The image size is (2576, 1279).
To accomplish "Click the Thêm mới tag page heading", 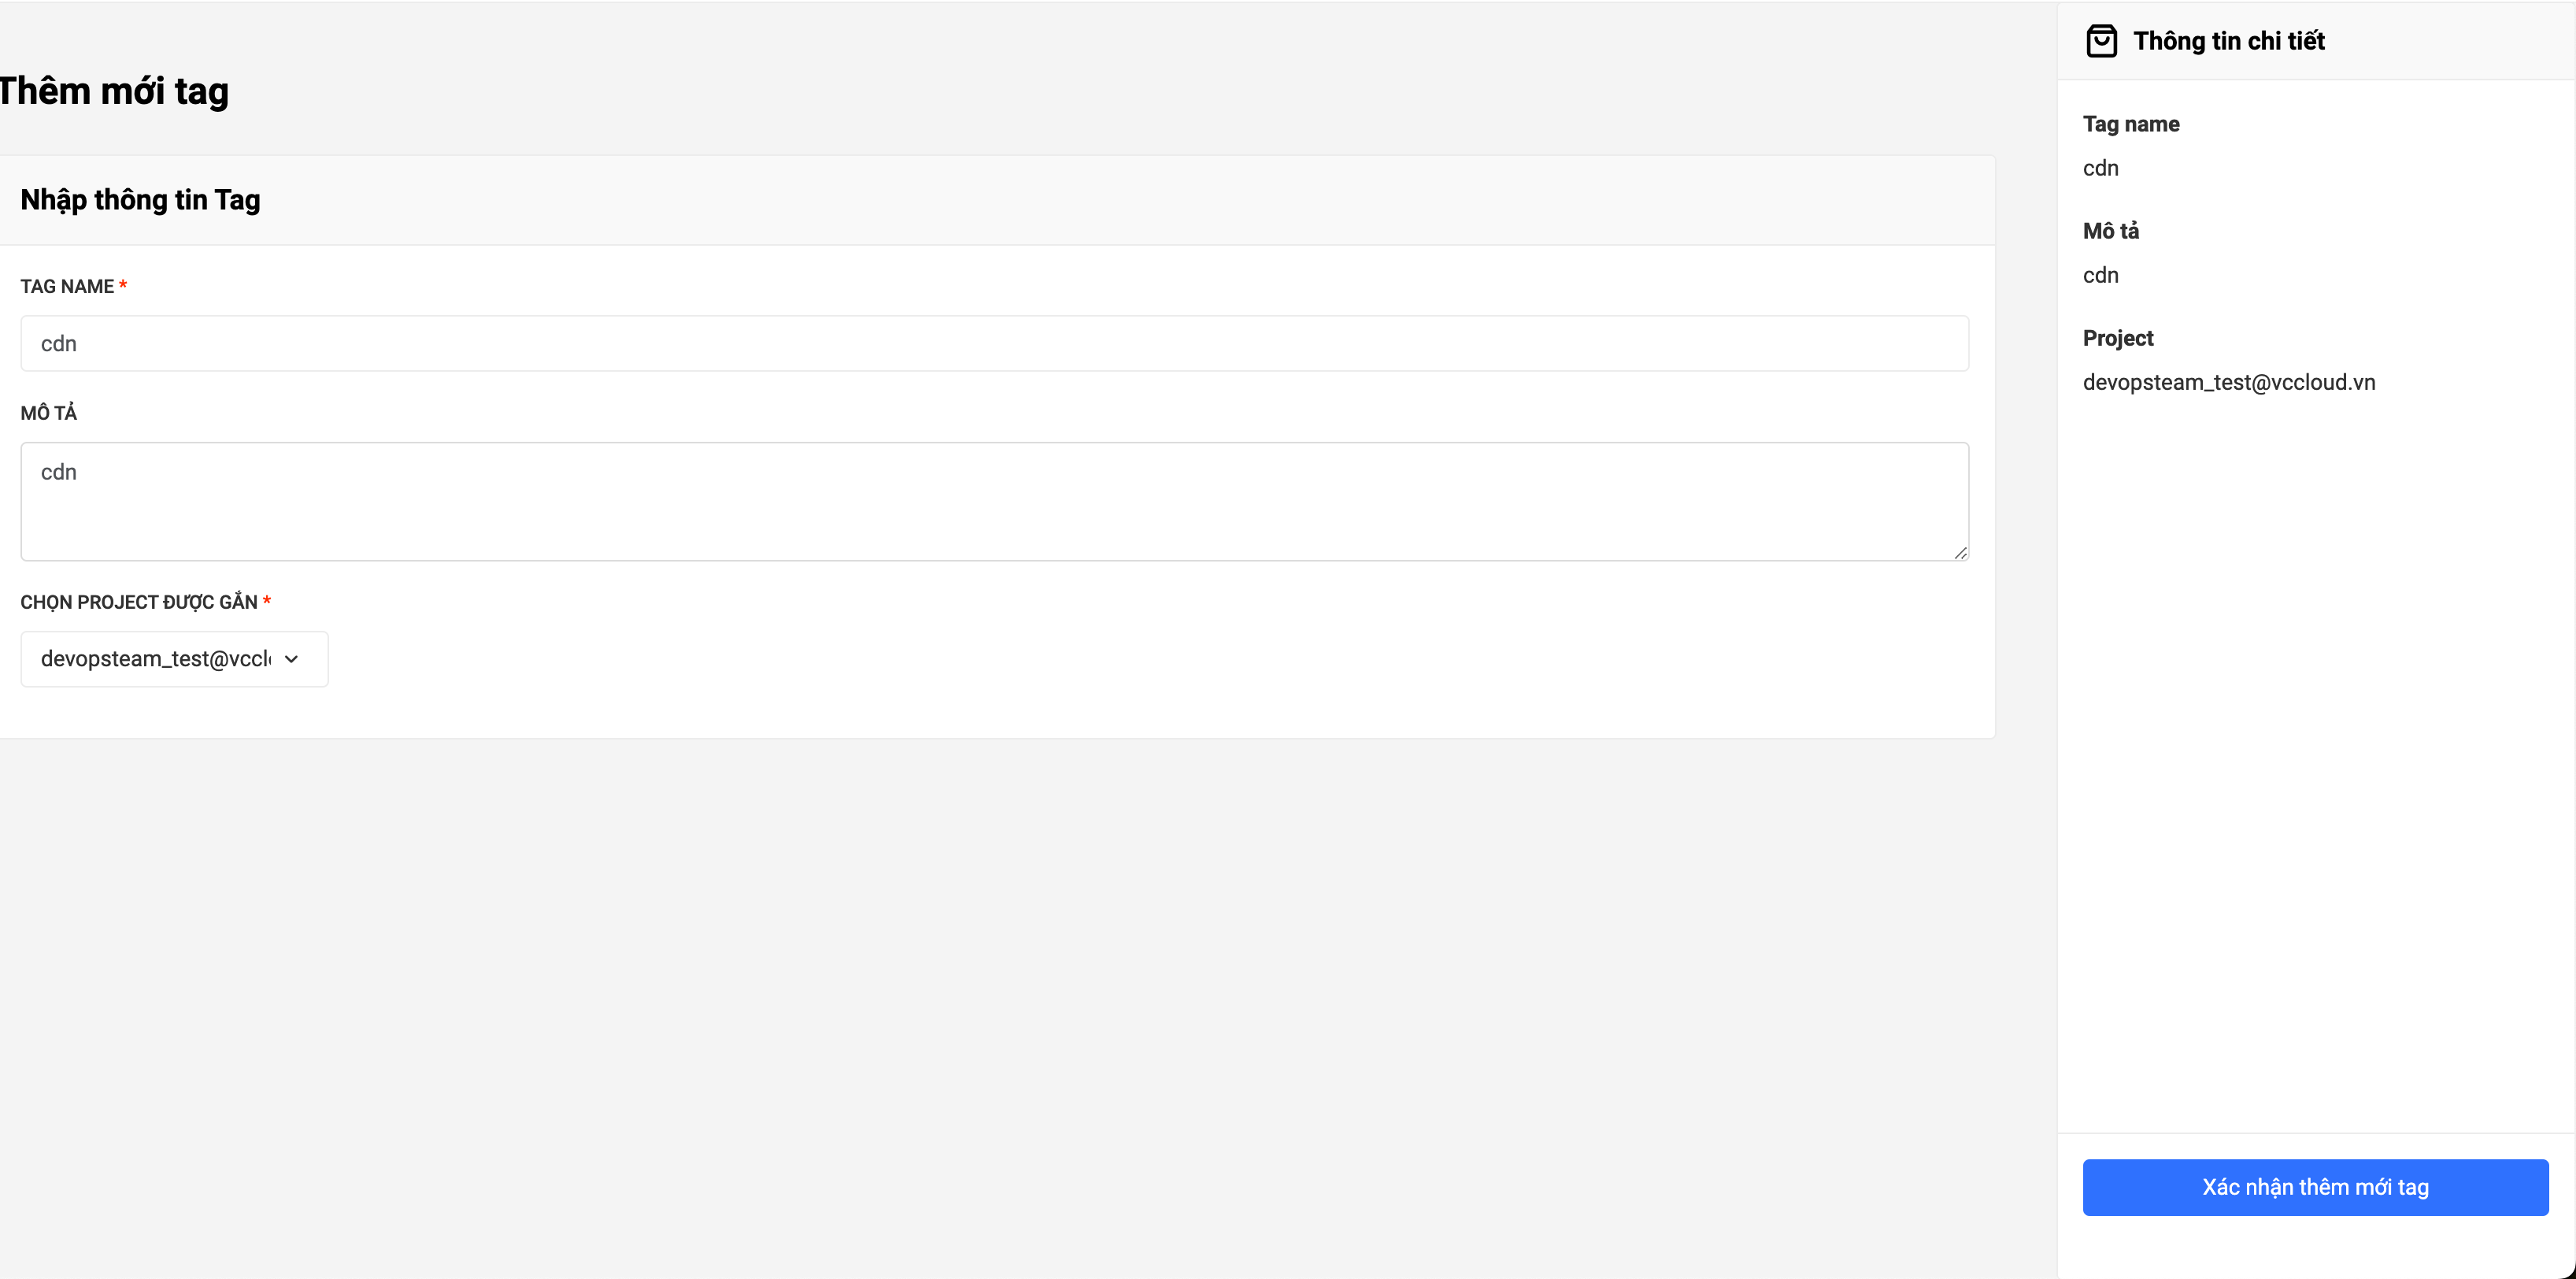I will pyautogui.click(x=114, y=91).
